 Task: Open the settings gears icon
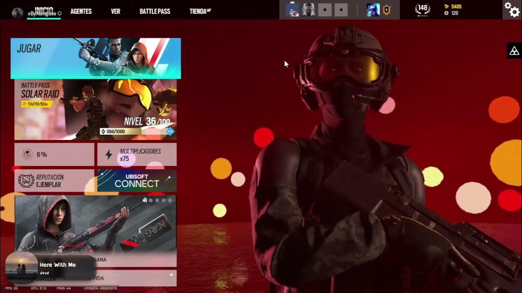click(x=511, y=9)
